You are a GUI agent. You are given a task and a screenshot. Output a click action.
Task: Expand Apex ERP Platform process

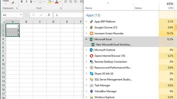tap(87, 21)
